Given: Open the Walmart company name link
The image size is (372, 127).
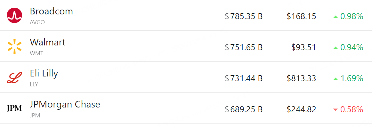Looking at the screenshot, I should point(47,43).
